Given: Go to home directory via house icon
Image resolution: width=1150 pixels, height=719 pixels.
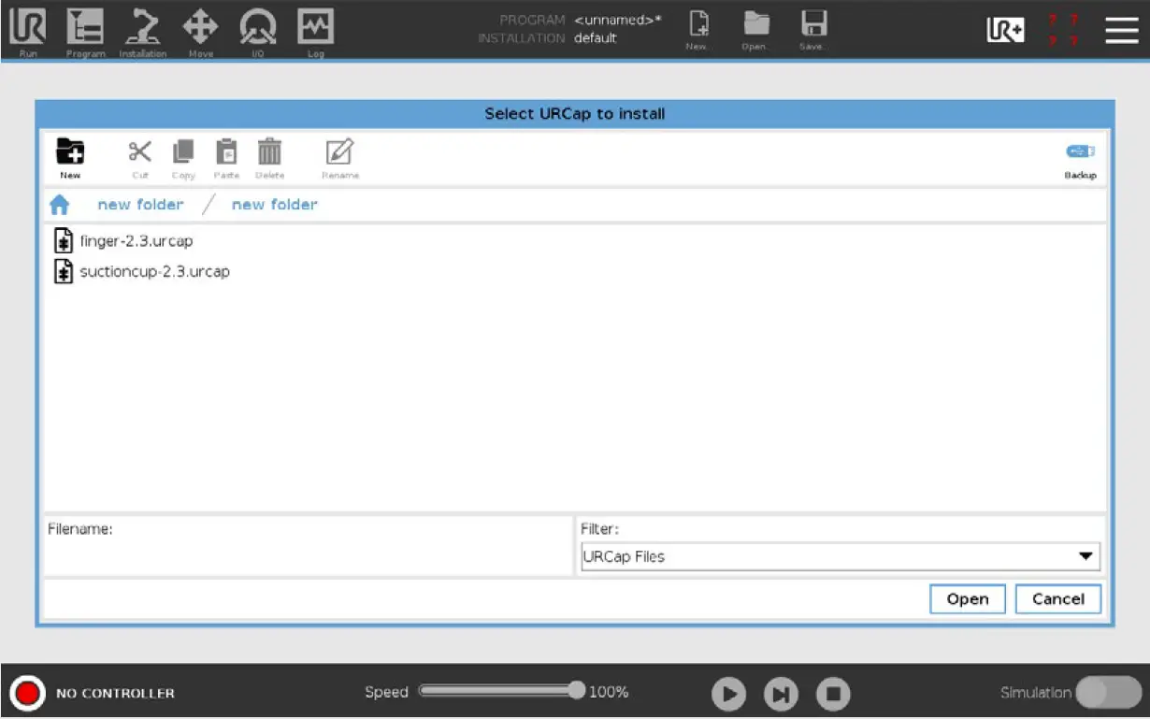Looking at the screenshot, I should click(x=59, y=205).
